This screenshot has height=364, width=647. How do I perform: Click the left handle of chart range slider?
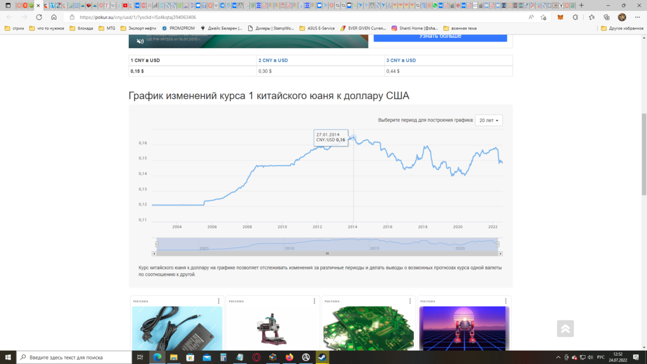tap(155, 244)
